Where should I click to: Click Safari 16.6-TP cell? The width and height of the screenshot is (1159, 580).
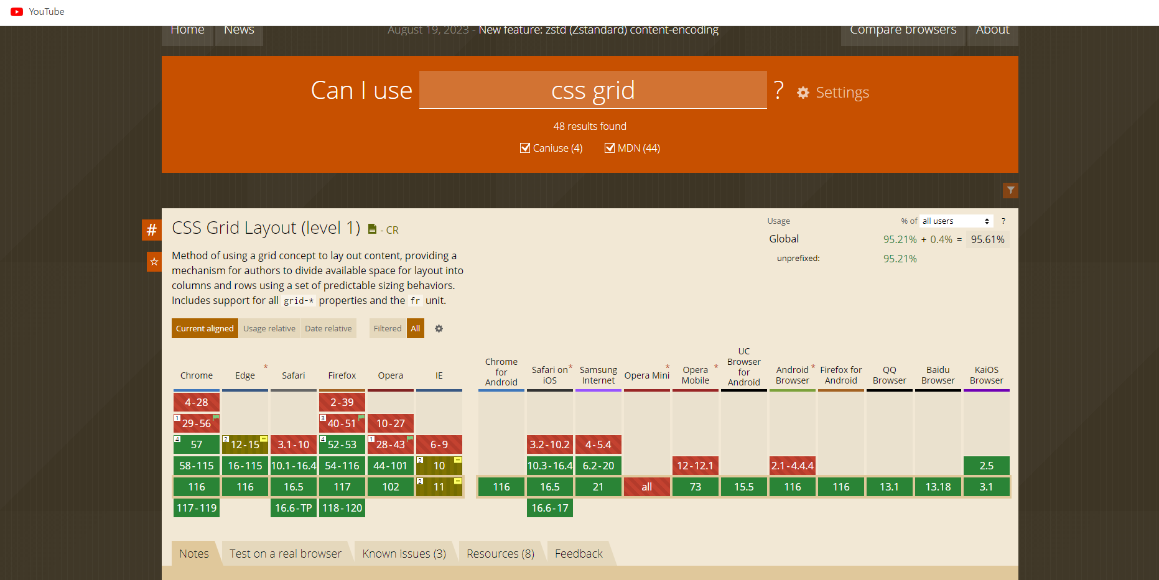tap(294, 508)
